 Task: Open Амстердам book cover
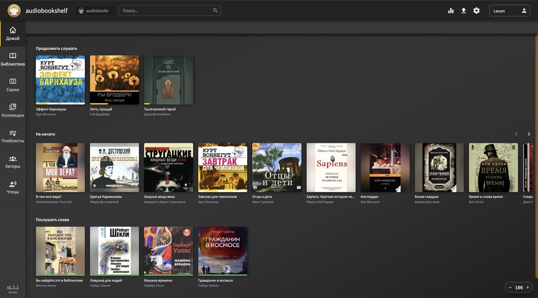pos(385,168)
